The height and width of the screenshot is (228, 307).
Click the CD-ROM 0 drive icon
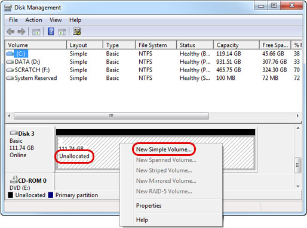coord(14,180)
